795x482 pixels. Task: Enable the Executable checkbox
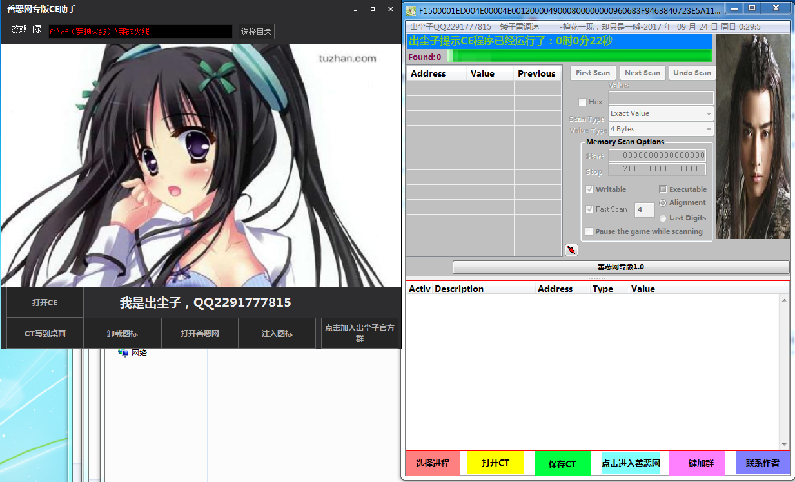click(x=663, y=189)
